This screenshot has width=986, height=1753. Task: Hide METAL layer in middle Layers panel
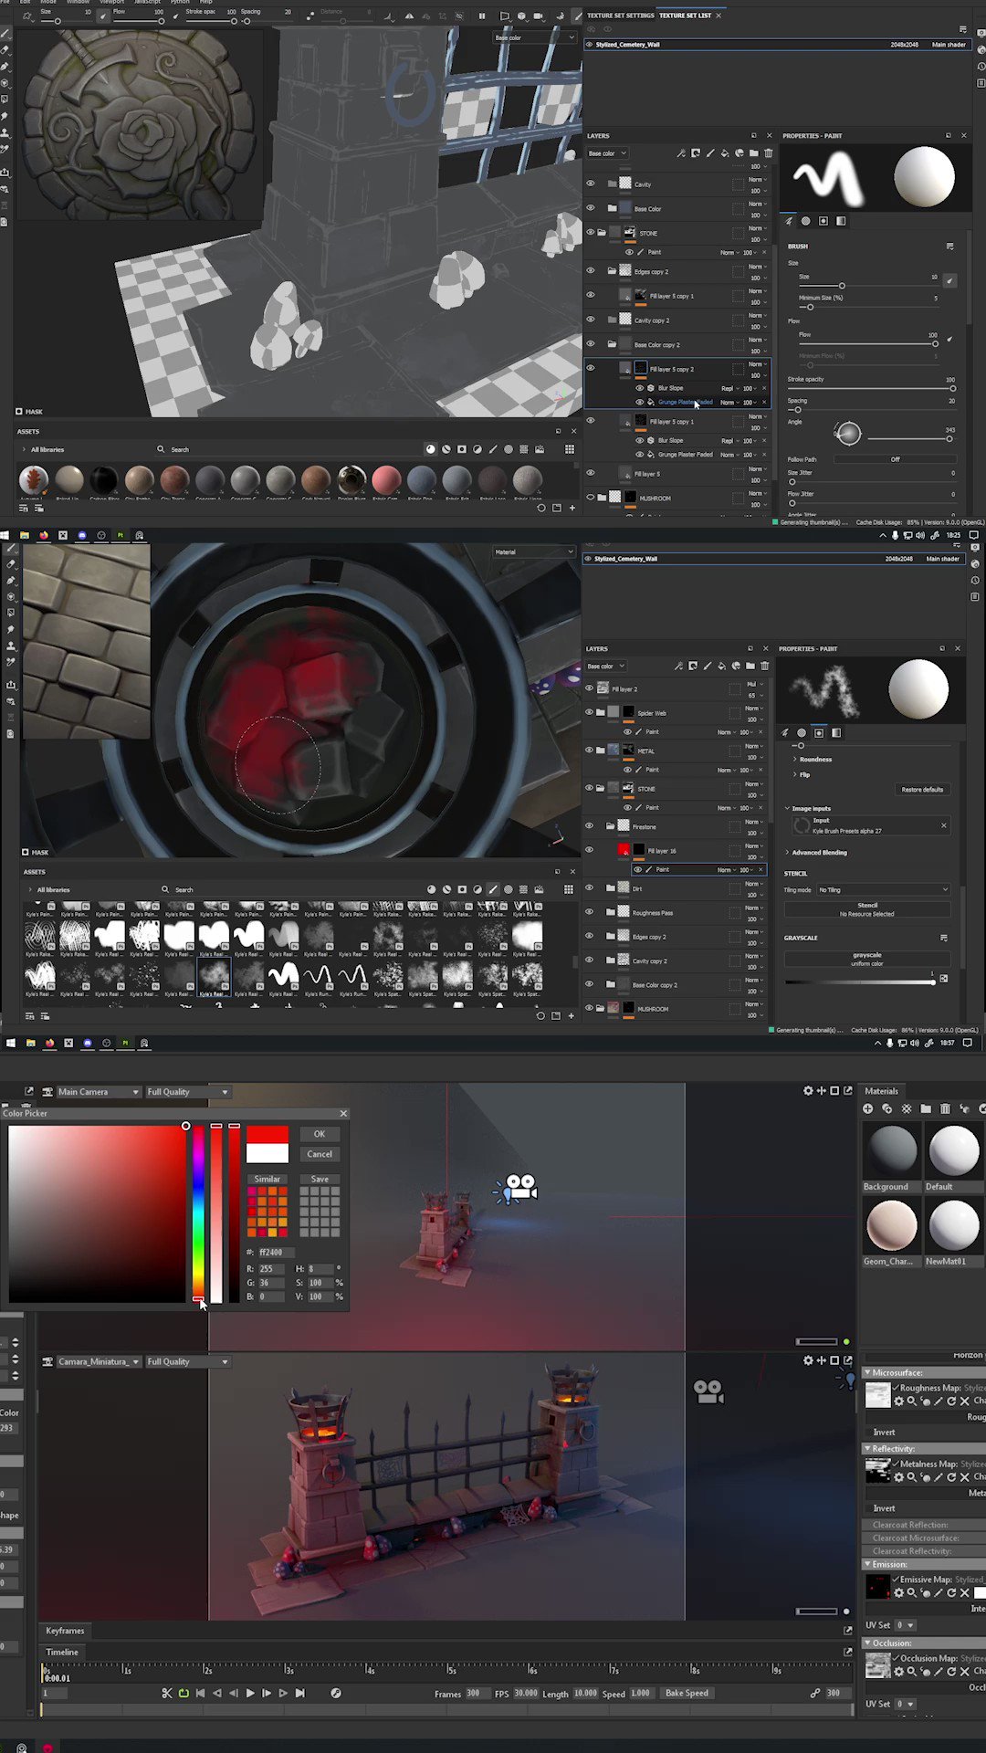589,751
